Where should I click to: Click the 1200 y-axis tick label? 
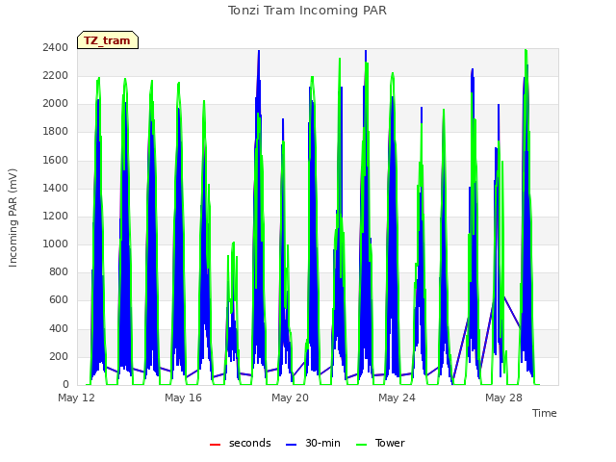tap(56, 216)
